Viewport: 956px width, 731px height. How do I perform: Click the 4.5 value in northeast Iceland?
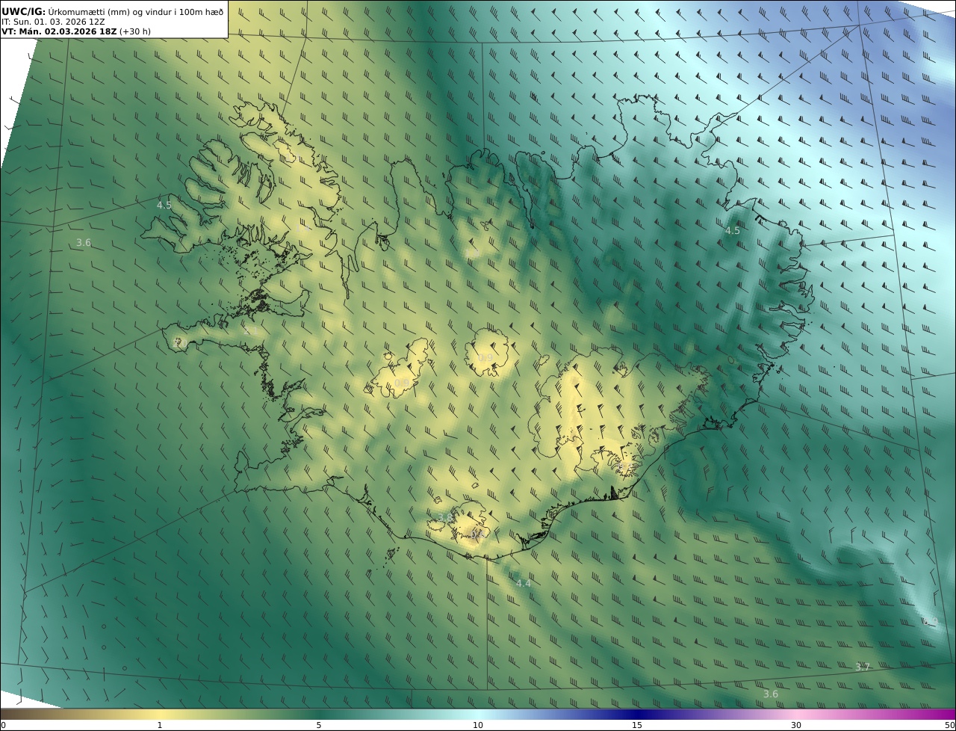click(x=733, y=230)
